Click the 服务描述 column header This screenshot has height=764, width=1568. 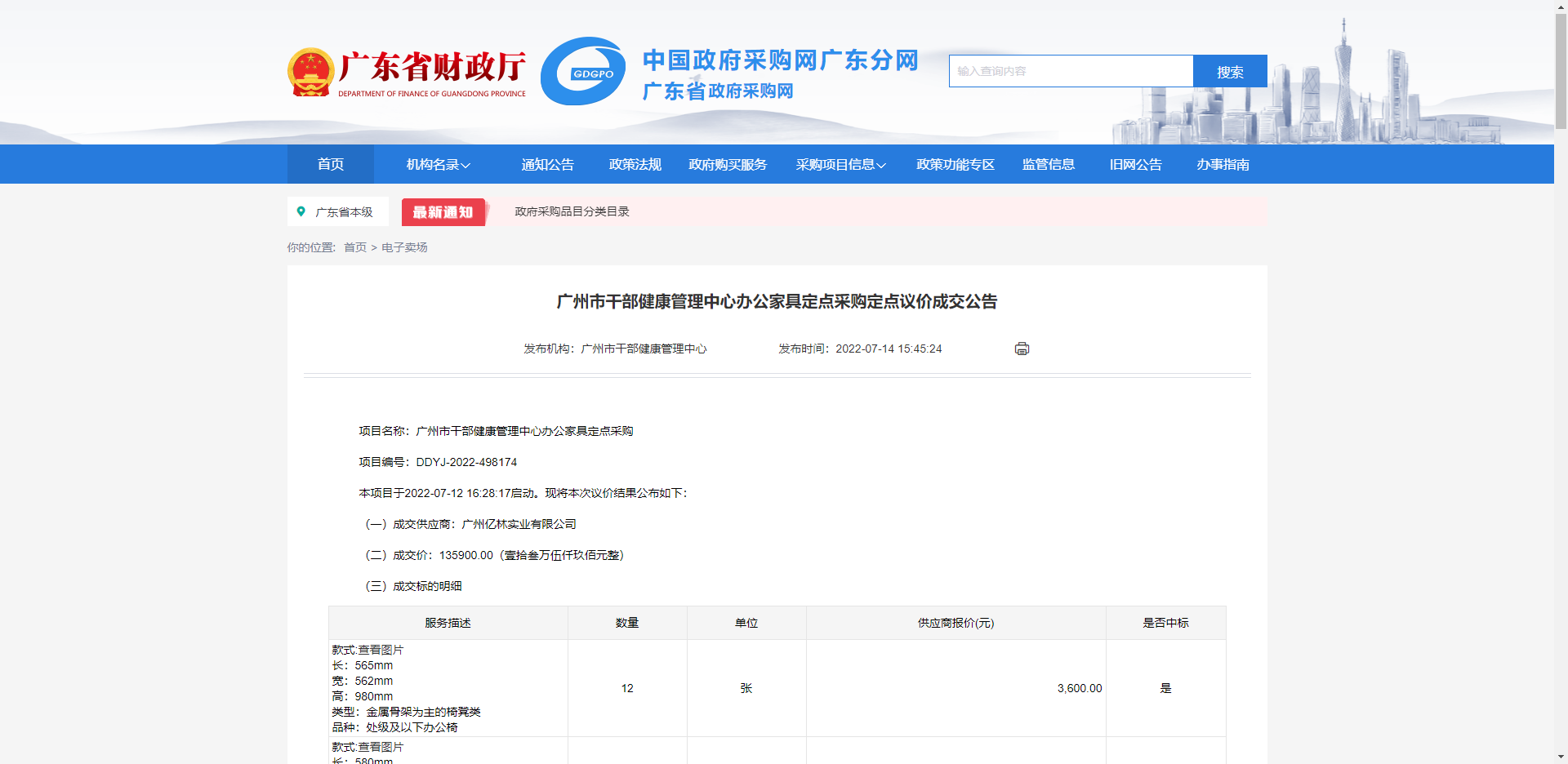[448, 623]
